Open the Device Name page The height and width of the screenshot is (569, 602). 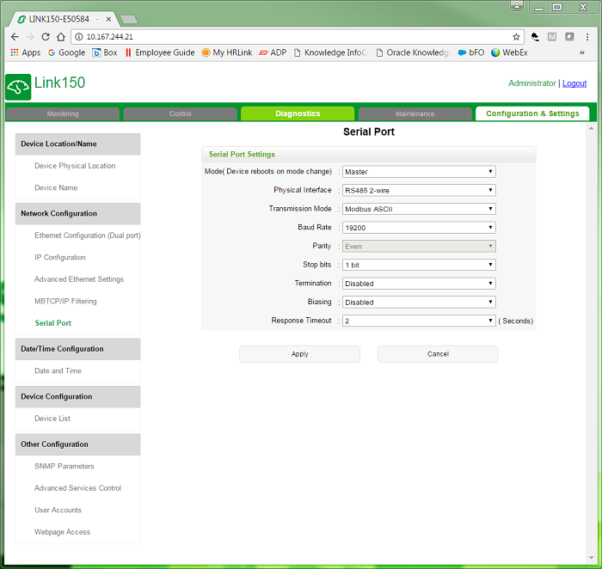click(56, 187)
